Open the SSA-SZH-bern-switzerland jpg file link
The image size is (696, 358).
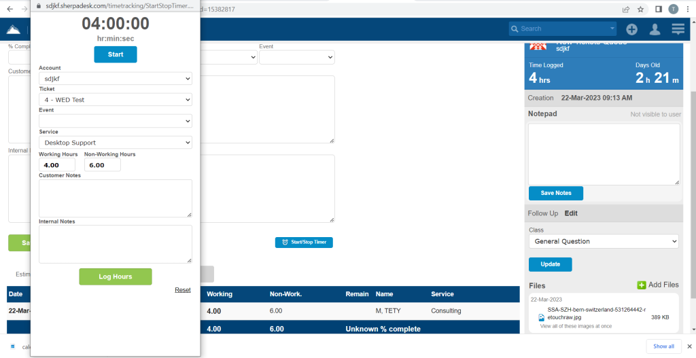pyautogui.click(x=597, y=313)
